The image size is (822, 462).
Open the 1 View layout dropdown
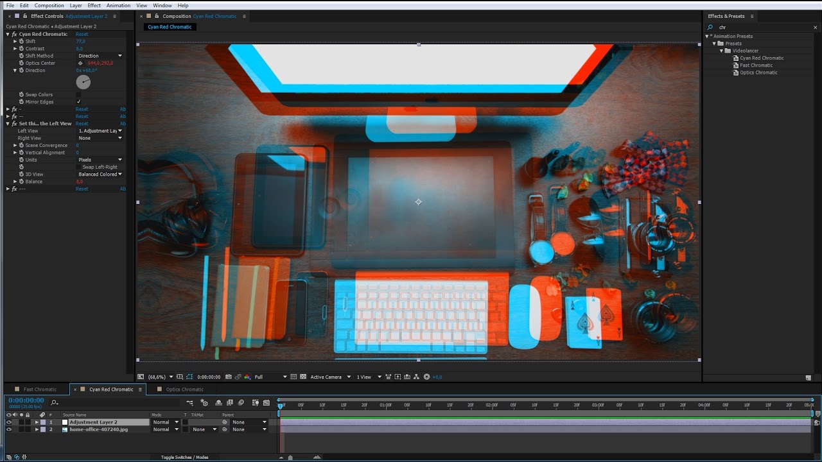(x=369, y=377)
